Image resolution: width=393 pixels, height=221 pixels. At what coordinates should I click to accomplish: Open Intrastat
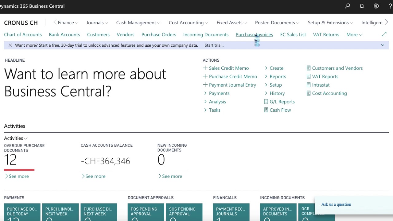click(x=318, y=85)
